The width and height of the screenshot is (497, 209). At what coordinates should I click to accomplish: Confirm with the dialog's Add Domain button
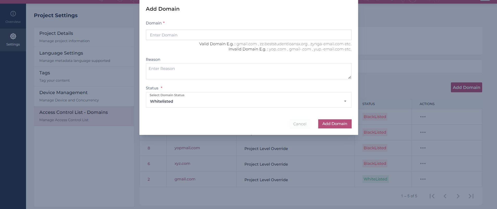[x=335, y=124]
